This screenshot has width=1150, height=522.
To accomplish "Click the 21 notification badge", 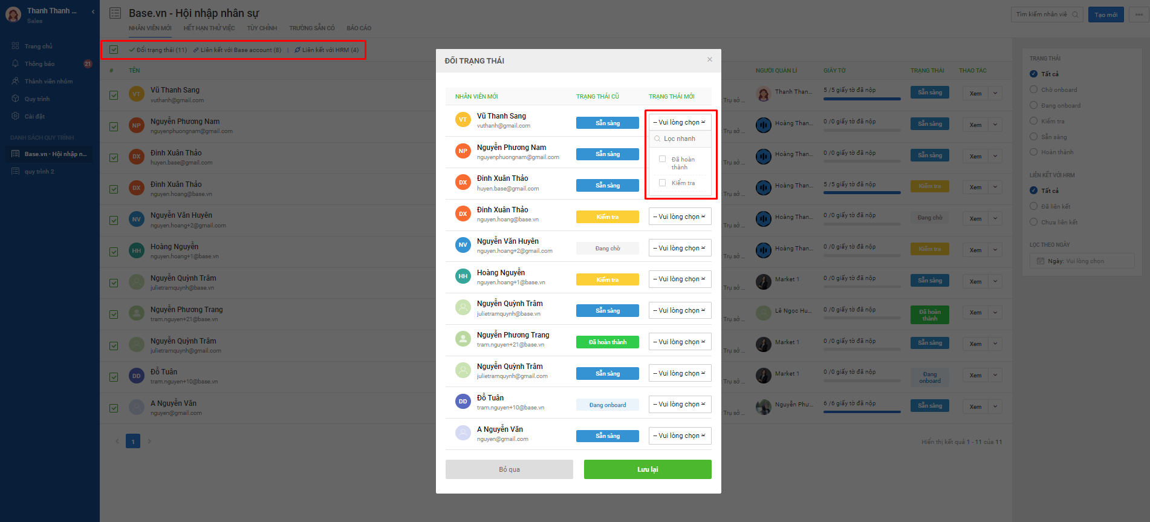I will point(88,64).
